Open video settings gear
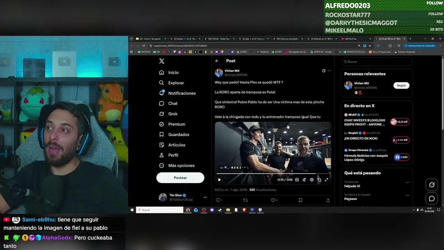444x250 pixels. point(312,180)
